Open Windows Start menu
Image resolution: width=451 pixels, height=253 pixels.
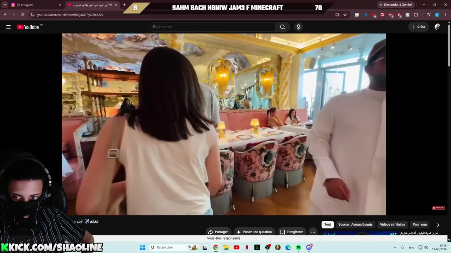pos(142,247)
